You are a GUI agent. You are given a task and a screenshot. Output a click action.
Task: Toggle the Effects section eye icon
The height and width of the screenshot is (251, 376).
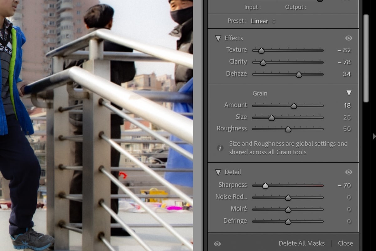tap(348, 38)
